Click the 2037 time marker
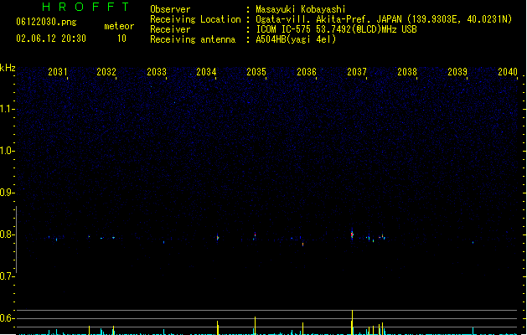 click(x=357, y=72)
